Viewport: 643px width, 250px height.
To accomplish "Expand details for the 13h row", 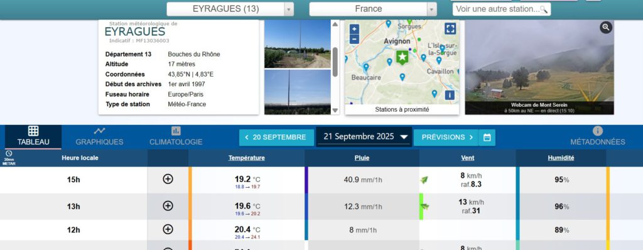I will click(168, 205).
